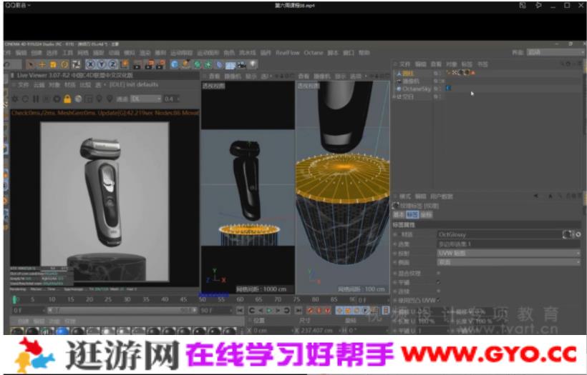The width and height of the screenshot is (587, 375).
Task: Click Live Viewer render region icon
Action: (x=89, y=99)
